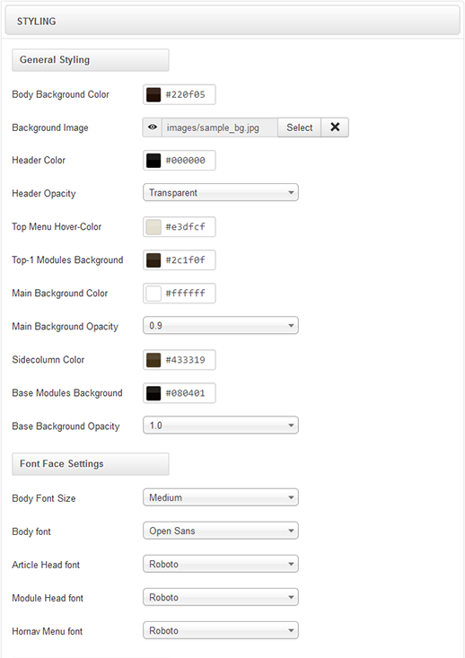Open Body Font Size dropdown

point(221,497)
